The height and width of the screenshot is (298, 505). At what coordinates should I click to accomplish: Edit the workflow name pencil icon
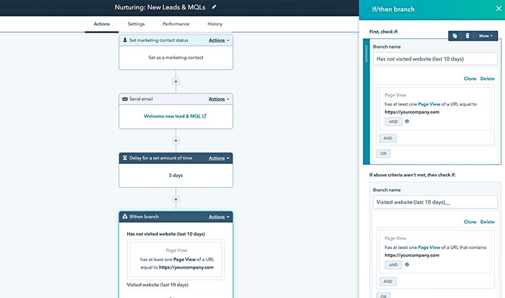point(214,7)
